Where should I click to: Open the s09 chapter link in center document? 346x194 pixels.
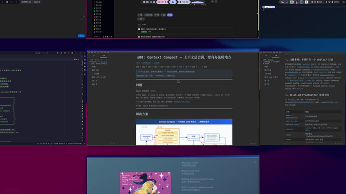pos(187,67)
